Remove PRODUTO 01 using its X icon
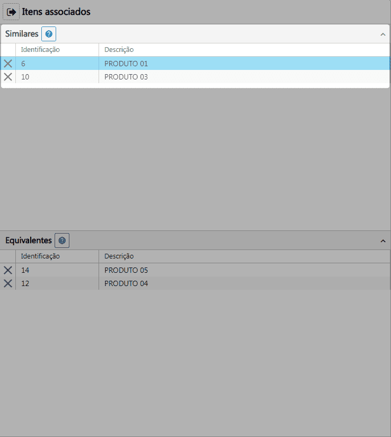 (8, 64)
